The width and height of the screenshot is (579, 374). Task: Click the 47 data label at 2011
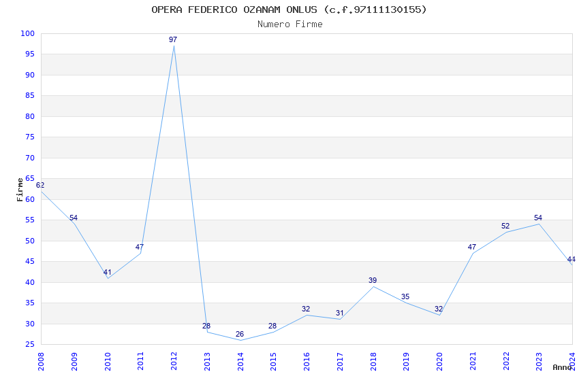click(139, 247)
